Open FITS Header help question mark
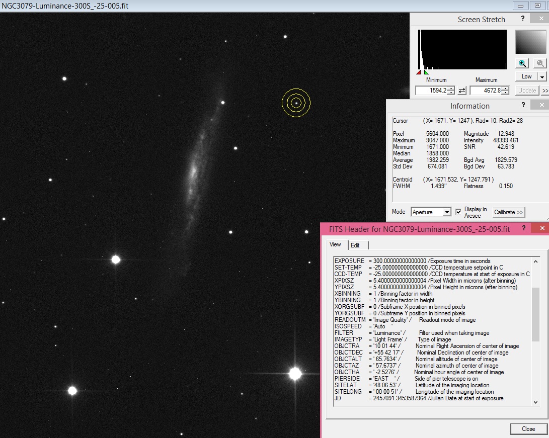This screenshot has height=438, width=549. [524, 228]
